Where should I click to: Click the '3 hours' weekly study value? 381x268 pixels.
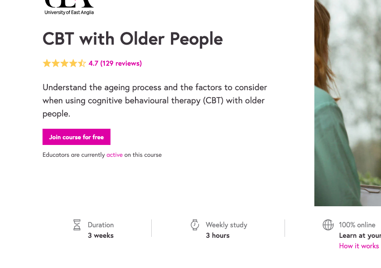pyautogui.click(x=217, y=236)
